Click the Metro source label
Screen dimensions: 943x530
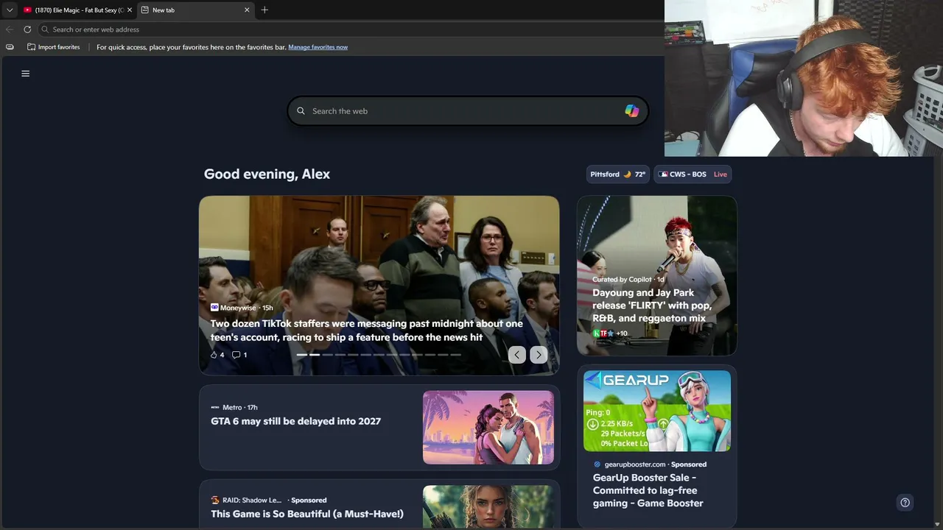(x=232, y=407)
